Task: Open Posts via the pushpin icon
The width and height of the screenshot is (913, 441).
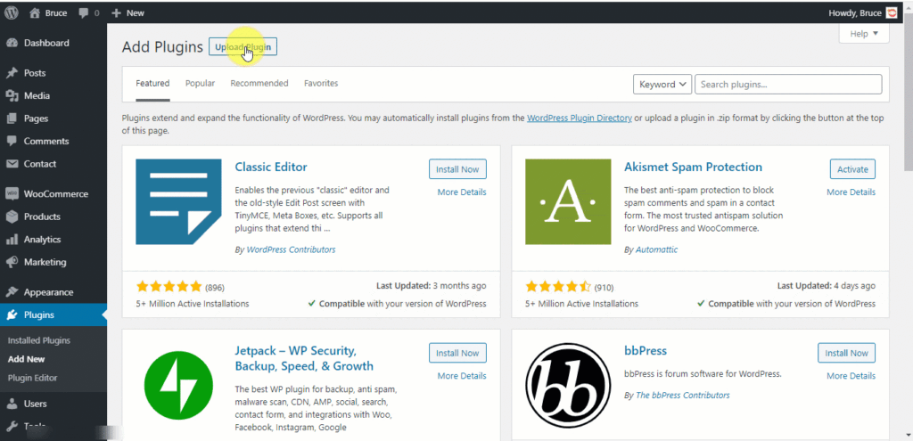Action: [12, 73]
